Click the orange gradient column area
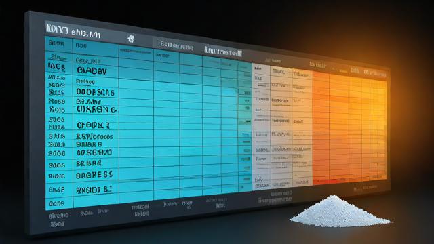Viewport: 434px width, 244px height. 350,127
